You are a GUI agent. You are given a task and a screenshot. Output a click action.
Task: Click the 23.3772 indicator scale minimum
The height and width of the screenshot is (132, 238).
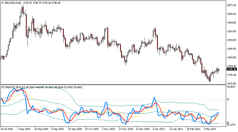pyautogui.click(x=231, y=125)
